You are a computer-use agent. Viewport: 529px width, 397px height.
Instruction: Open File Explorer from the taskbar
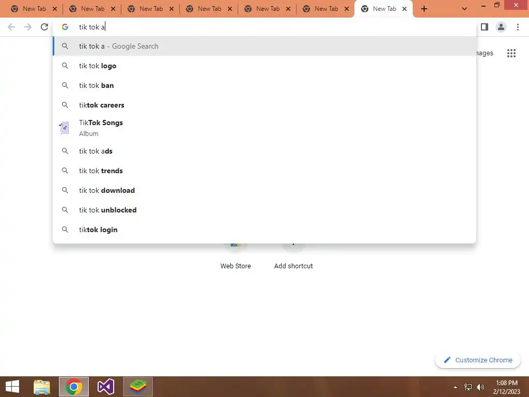42,387
